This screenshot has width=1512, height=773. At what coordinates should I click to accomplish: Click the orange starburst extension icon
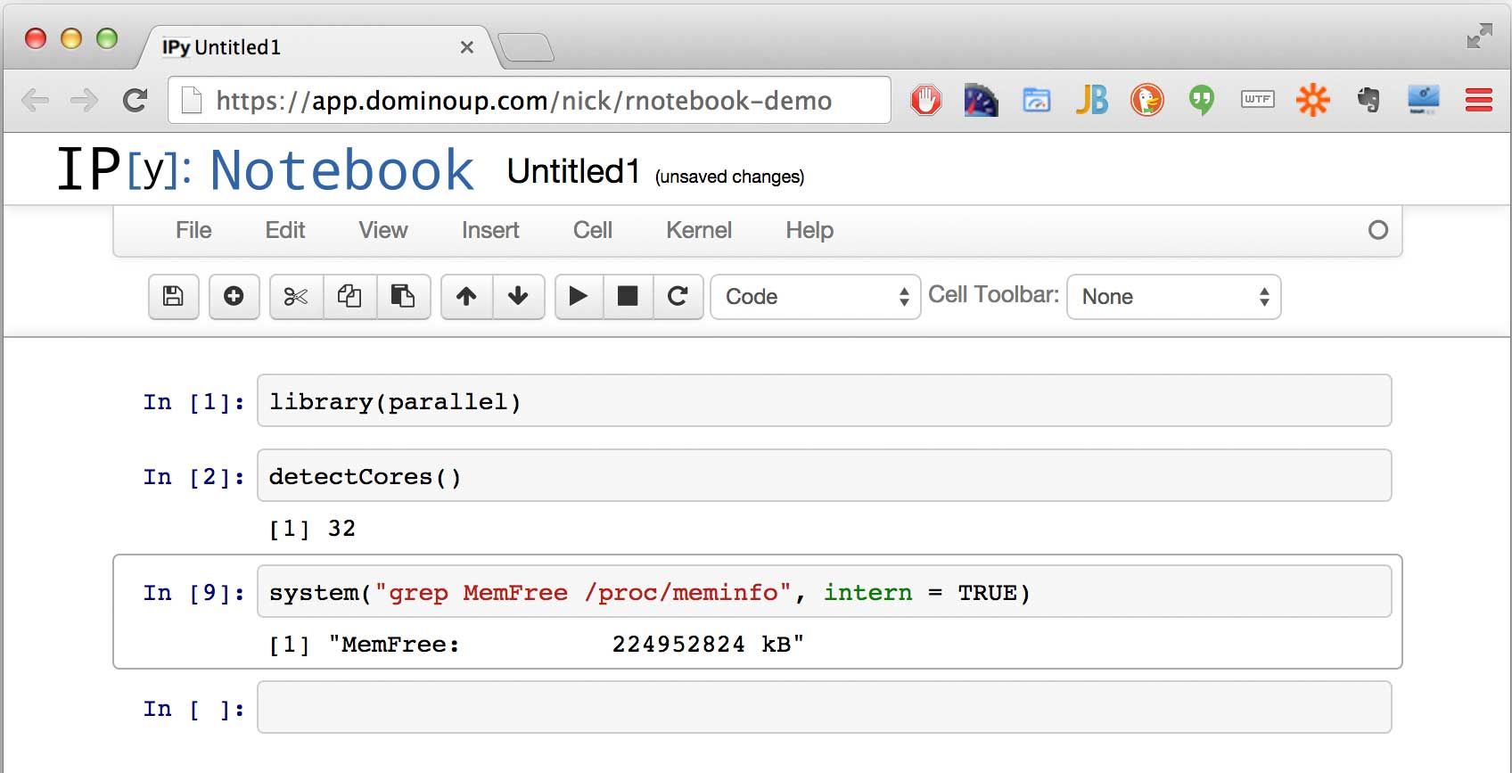point(1312,100)
